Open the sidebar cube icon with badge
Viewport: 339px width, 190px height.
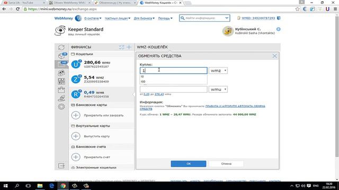[x=62, y=56]
